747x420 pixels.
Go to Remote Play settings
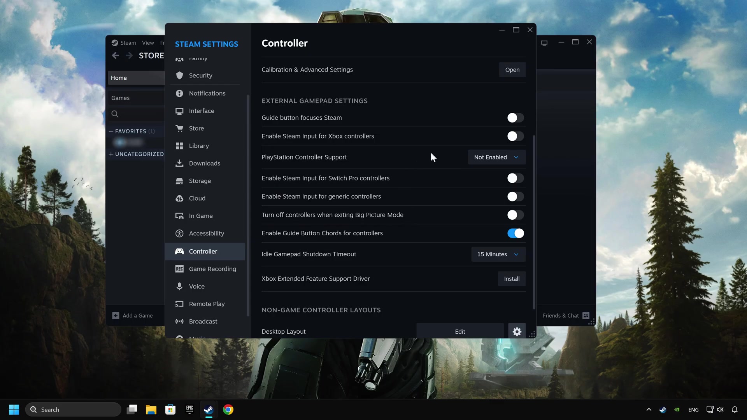coord(205,304)
